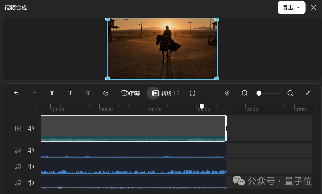Select the gray video clip on the timeline
Viewport: 322px width, 194px height.
(134, 128)
